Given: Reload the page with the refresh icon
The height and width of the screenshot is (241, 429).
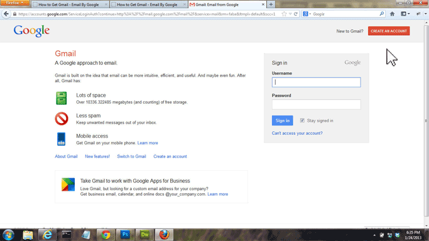Looking at the screenshot, I should click(296, 14).
